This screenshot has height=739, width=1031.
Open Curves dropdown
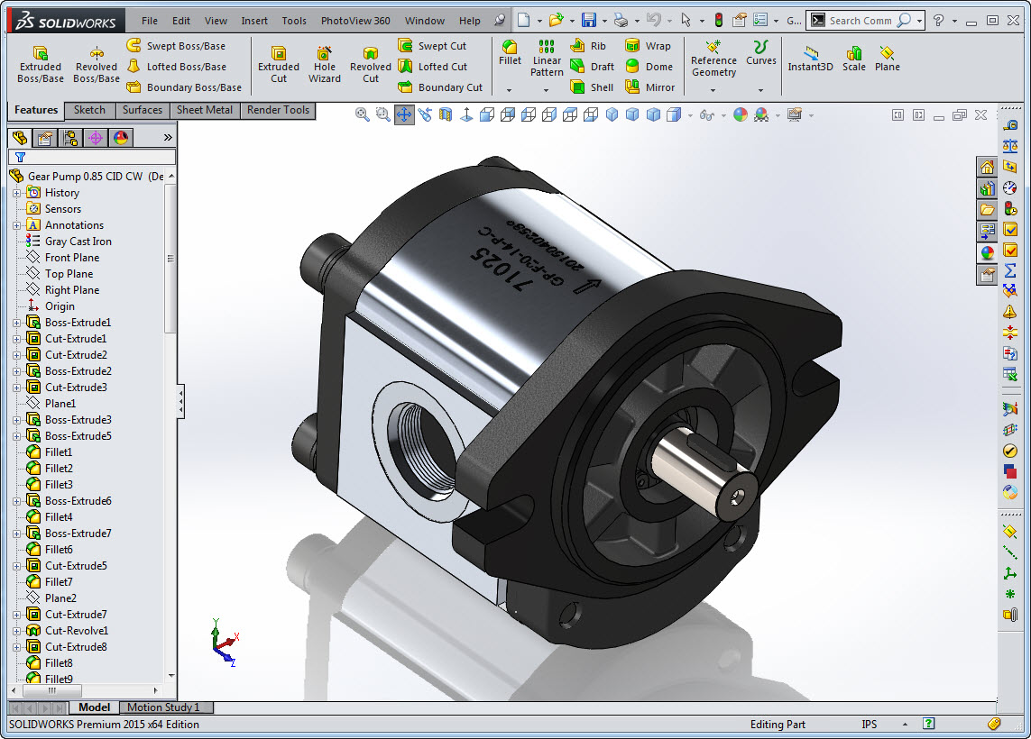pyautogui.click(x=760, y=90)
